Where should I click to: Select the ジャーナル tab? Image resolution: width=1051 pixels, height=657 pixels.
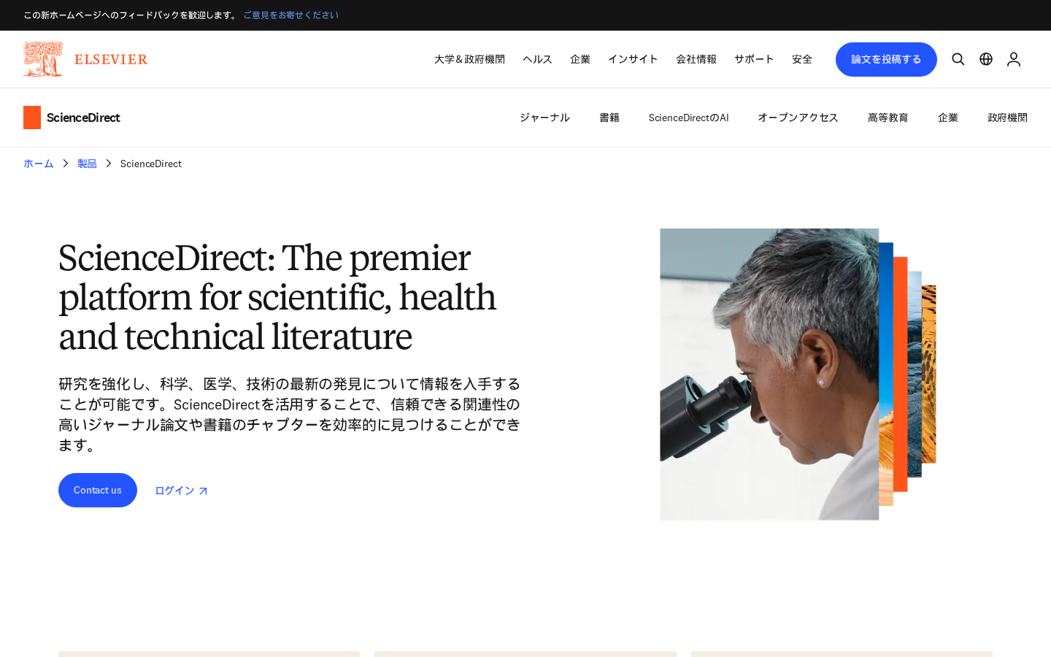coord(544,118)
